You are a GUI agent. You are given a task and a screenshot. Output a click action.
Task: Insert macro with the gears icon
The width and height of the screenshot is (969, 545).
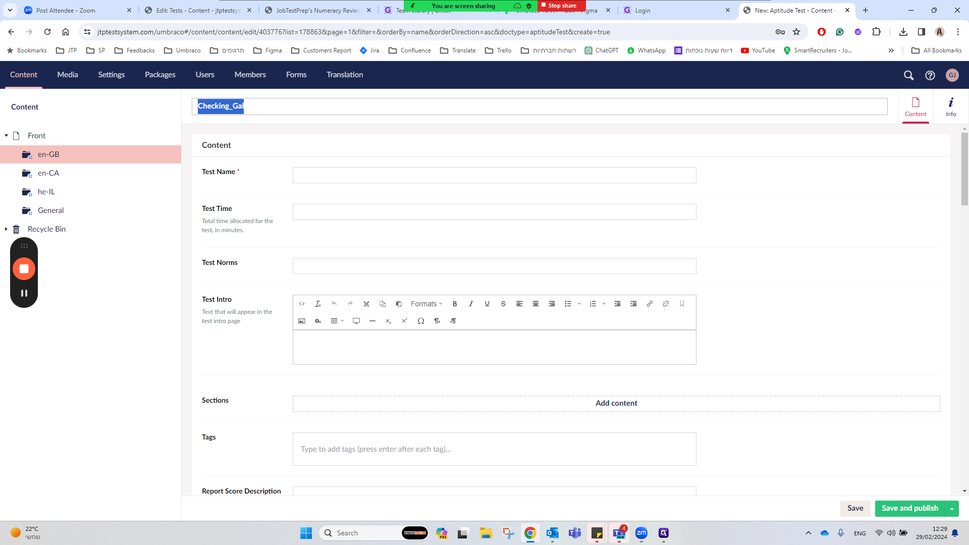point(318,321)
